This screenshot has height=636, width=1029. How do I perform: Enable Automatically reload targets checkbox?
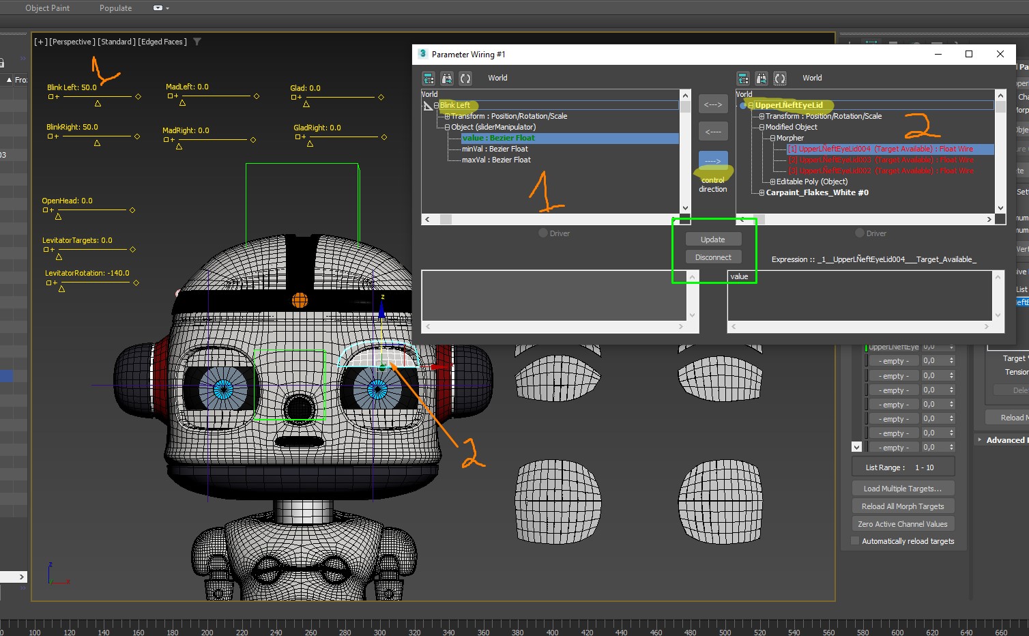(855, 541)
